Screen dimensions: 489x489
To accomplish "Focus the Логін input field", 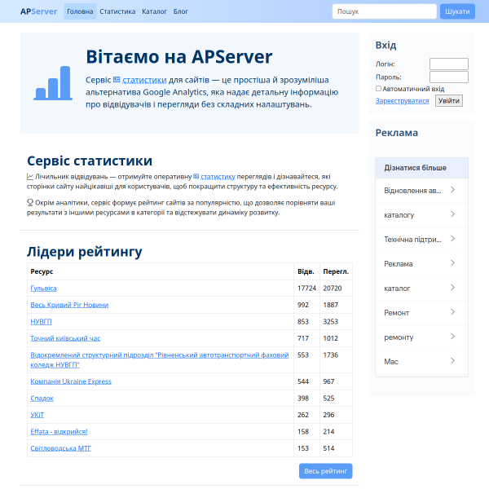I will coord(449,64).
